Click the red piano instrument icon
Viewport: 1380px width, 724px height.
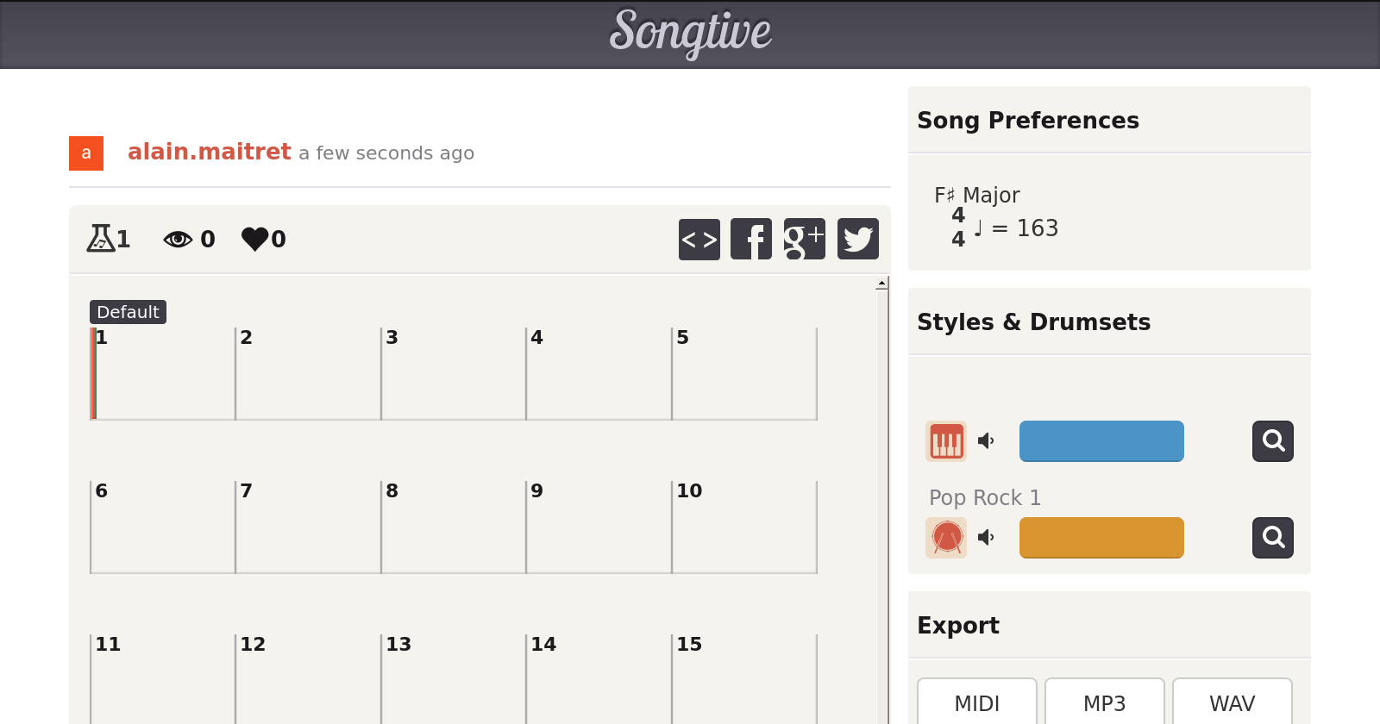point(946,441)
